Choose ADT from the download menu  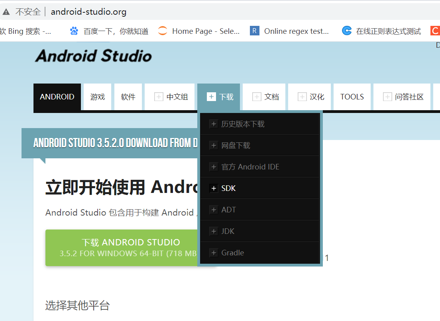pos(260,210)
